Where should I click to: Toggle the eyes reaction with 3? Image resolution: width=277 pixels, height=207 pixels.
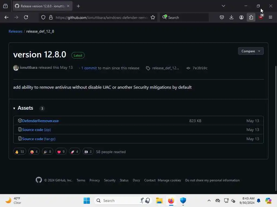[x=88, y=151]
